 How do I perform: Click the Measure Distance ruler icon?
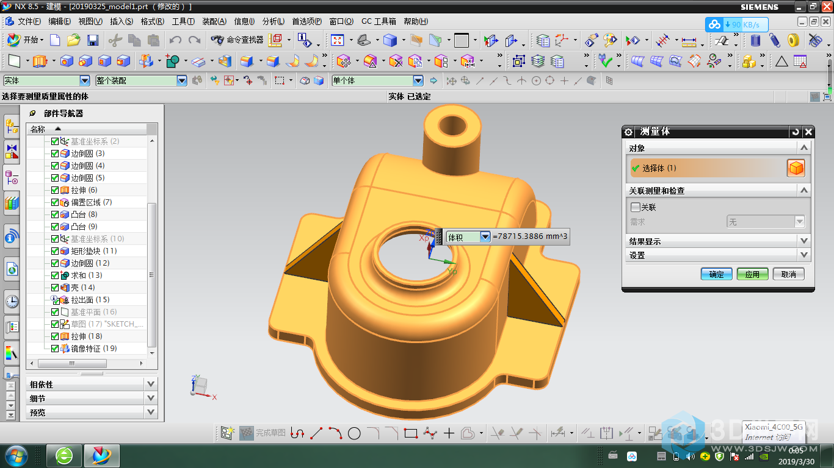[689, 41]
